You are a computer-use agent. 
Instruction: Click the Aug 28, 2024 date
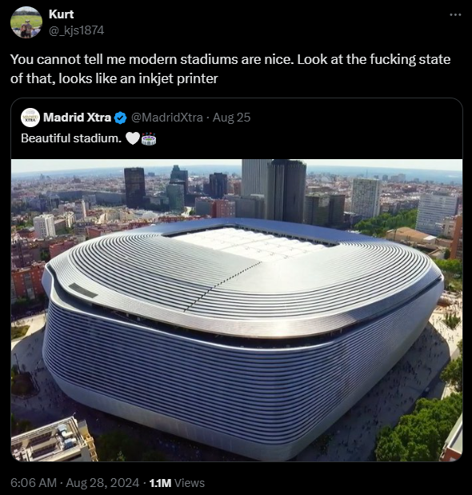pos(102,483)
